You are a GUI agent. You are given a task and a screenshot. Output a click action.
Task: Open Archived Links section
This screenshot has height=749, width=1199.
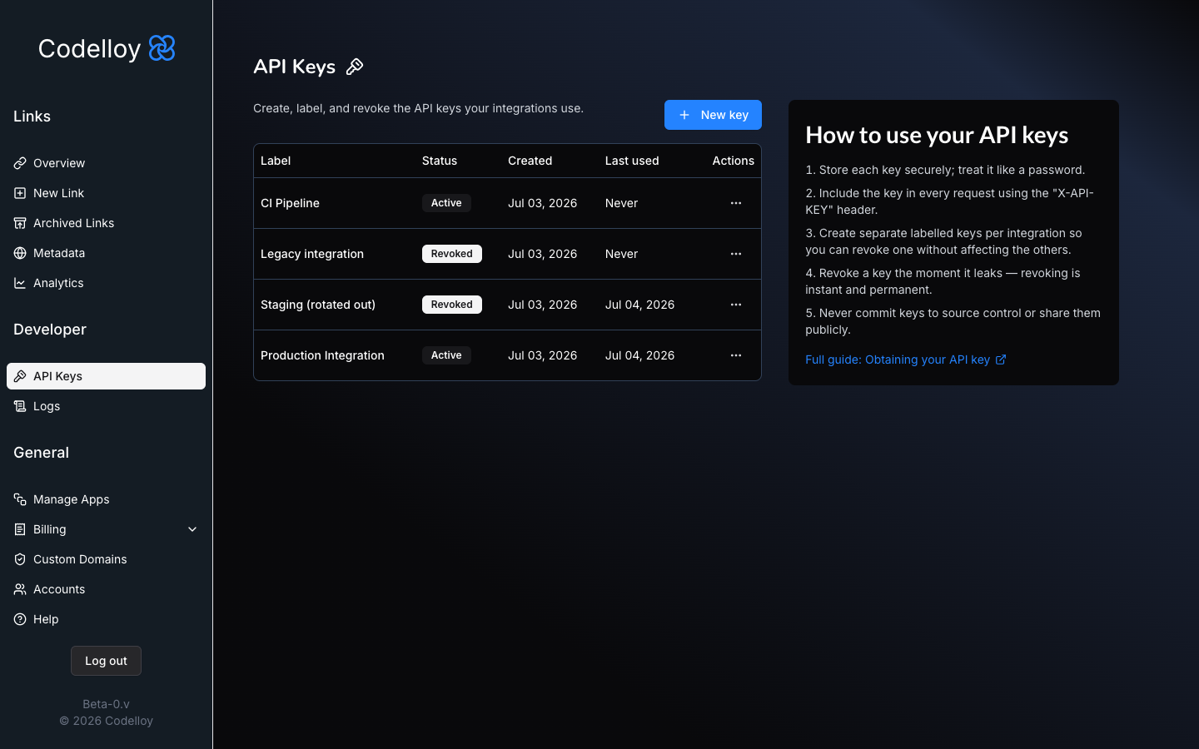(73, 223)
